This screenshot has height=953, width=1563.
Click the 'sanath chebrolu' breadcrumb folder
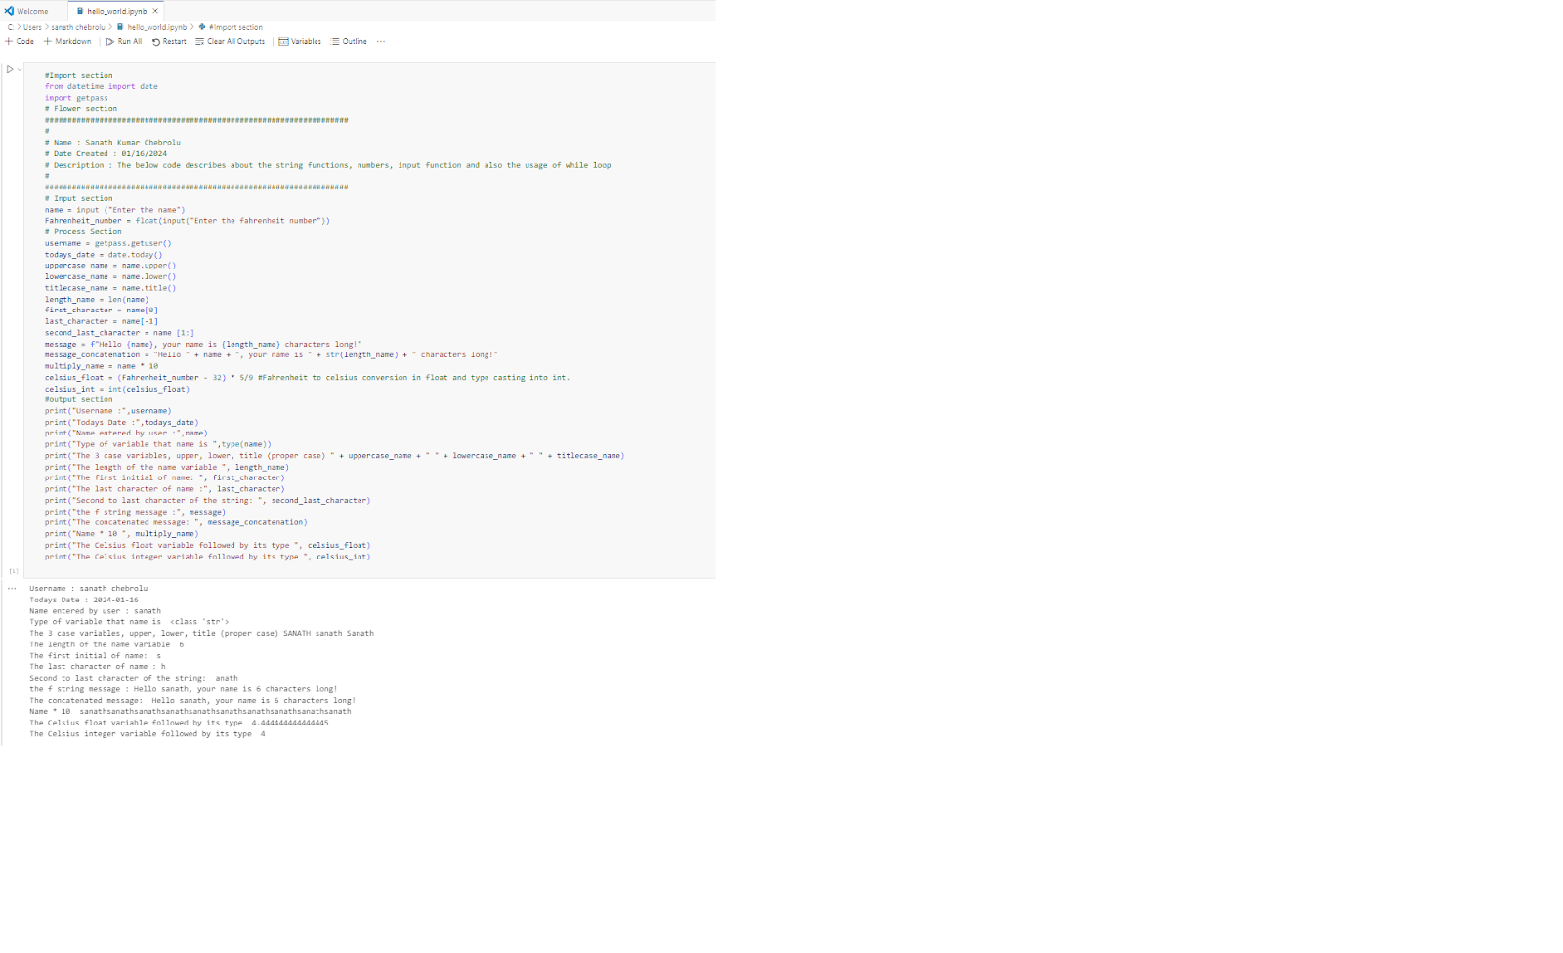(78, 27)
